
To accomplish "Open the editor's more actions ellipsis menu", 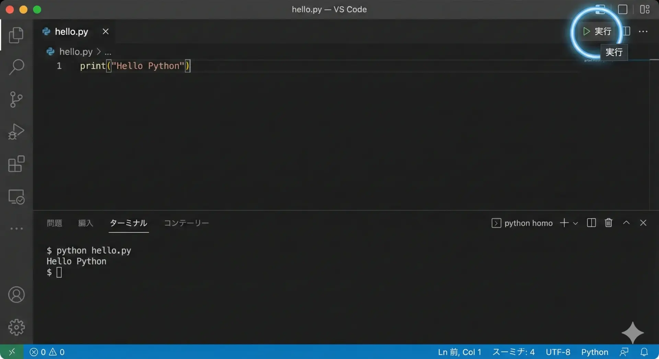I will coord(643,32).
